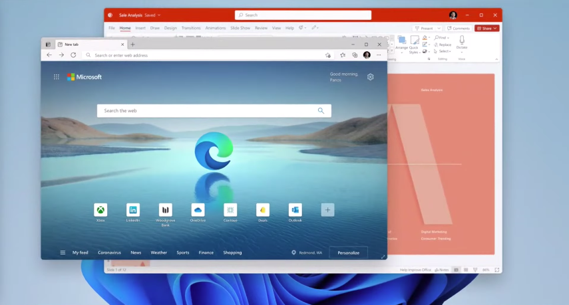Switch to PowerPoint Slide Show tab

click(240, 28)
